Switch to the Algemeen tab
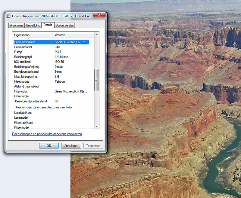The width and height of the screenshot is (241, 198). [16, 26]
